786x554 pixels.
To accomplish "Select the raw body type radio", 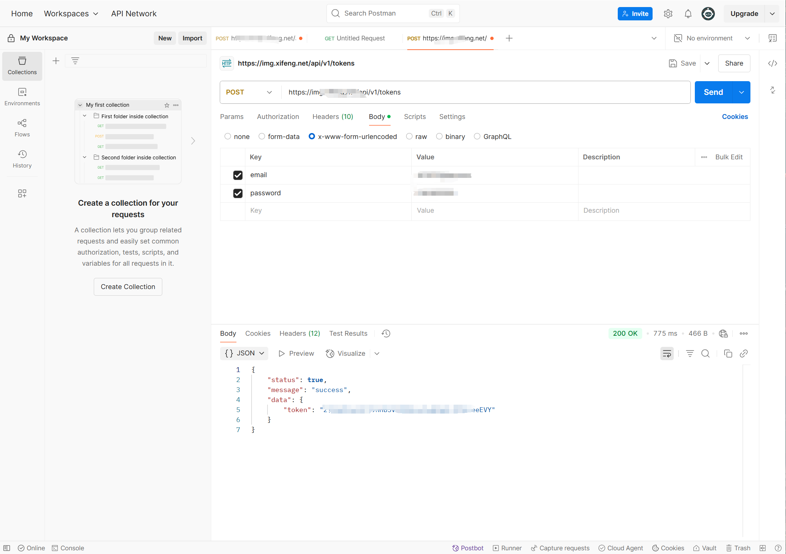I will (x=409, y=136).
